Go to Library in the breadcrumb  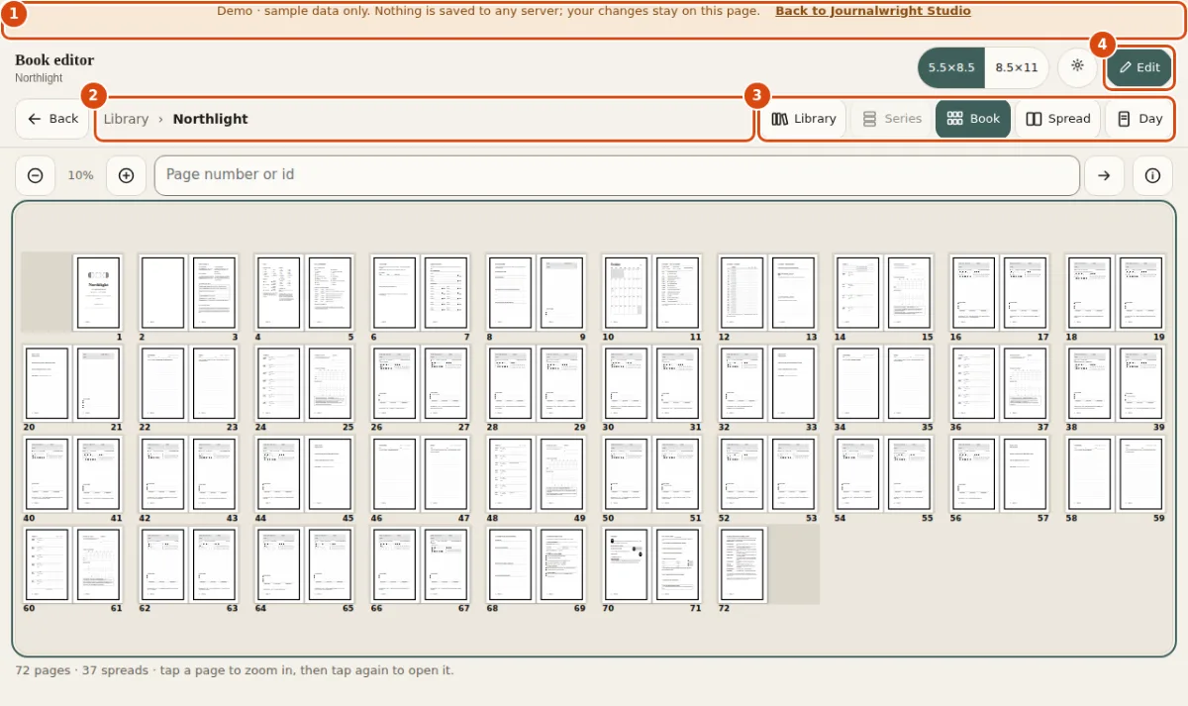tap(126, 119)
